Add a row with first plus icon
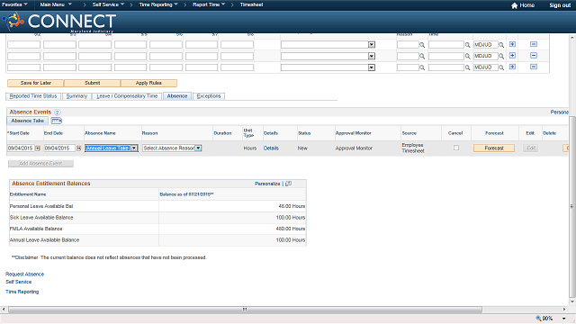576x324 pixels. pos(512,44)
